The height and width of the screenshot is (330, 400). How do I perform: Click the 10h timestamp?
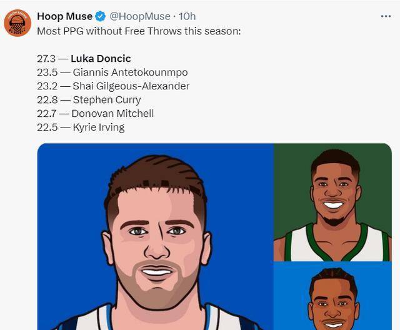[187, 16]
